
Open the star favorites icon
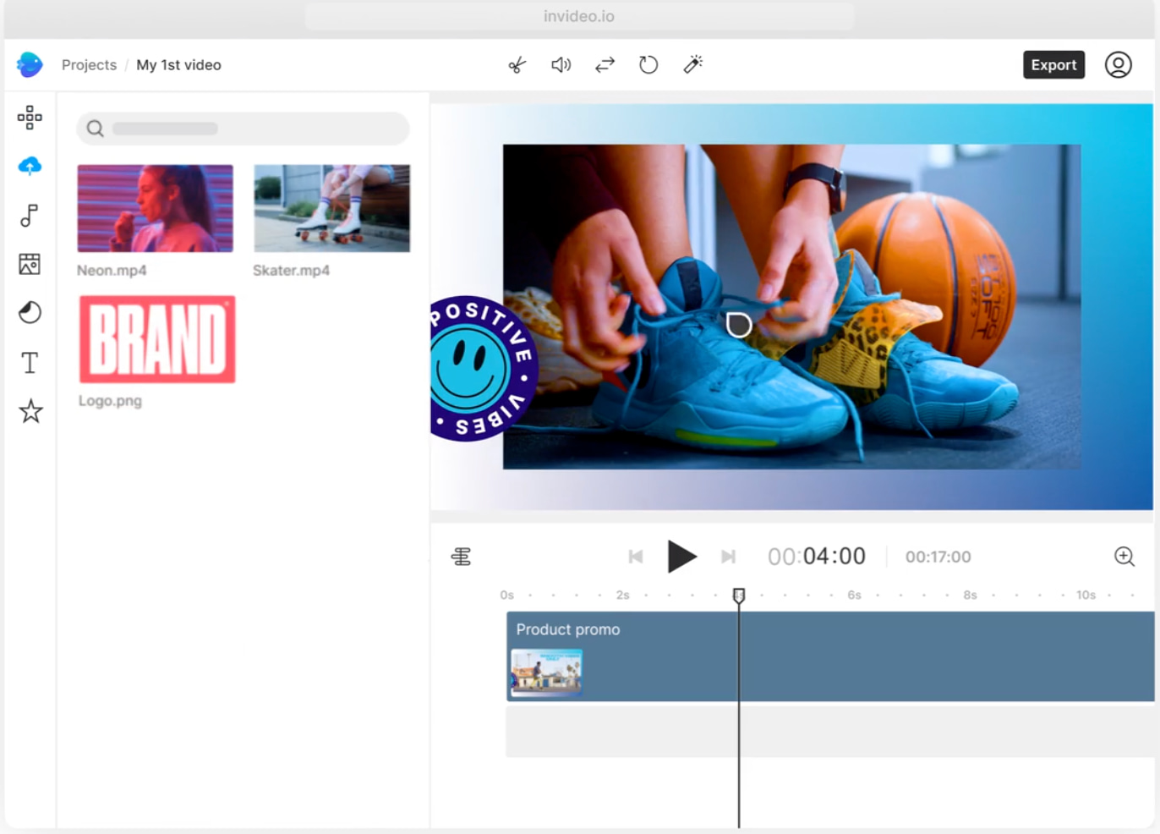(x=30, y=412)
